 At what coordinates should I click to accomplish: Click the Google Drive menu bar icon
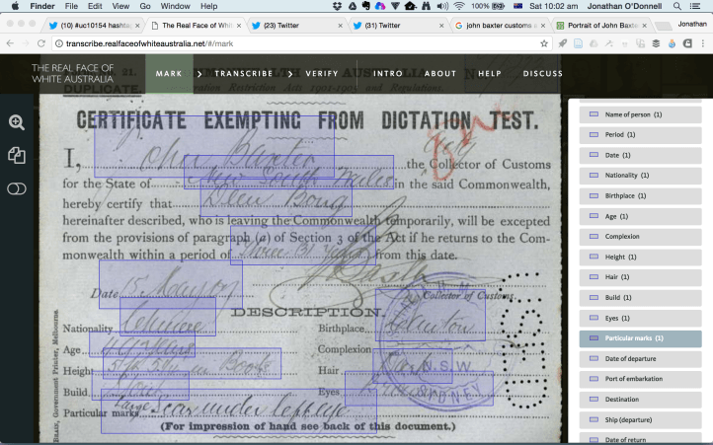(353, 6)
